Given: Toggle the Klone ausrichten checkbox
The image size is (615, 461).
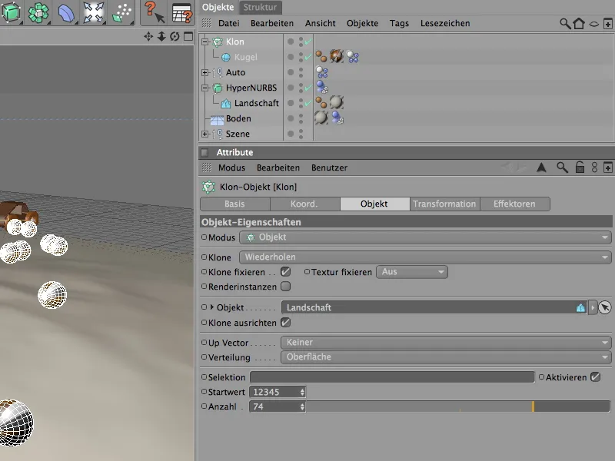Looking at the screenshot, I should coord(285,323).
